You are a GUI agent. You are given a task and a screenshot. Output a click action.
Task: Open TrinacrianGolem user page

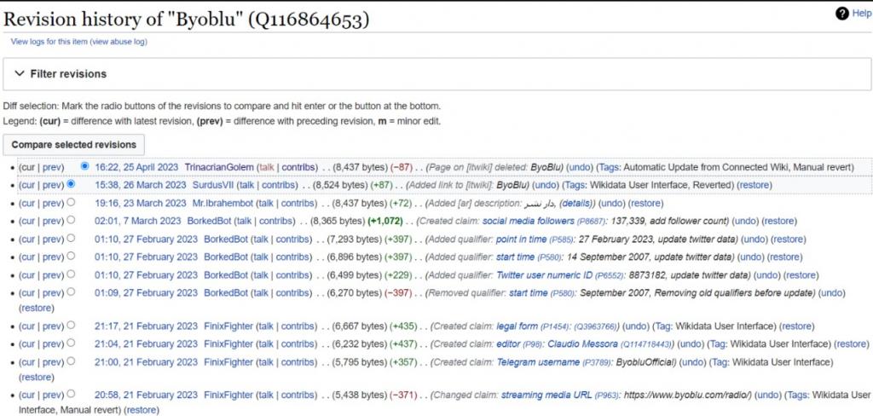219,166
